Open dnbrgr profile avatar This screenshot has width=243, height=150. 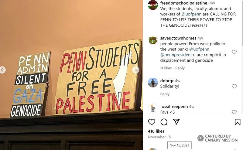[153, 83]
